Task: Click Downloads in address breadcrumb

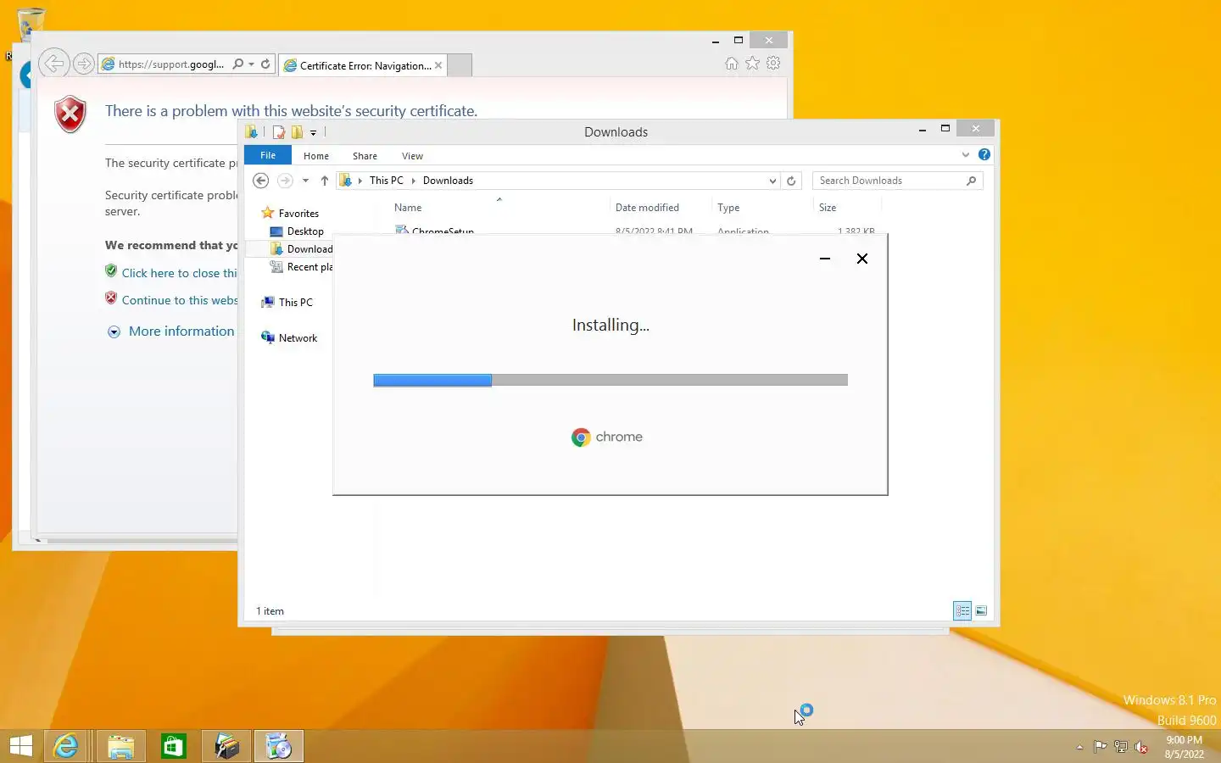Action: tap(448, 181)
